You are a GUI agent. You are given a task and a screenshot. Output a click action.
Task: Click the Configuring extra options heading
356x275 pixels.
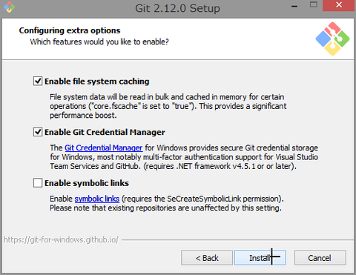tap(70, 30)
